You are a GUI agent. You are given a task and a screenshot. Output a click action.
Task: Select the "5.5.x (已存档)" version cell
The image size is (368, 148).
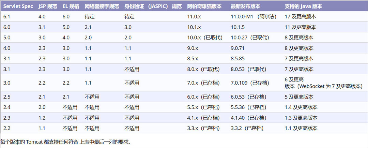tap(203, 107)
